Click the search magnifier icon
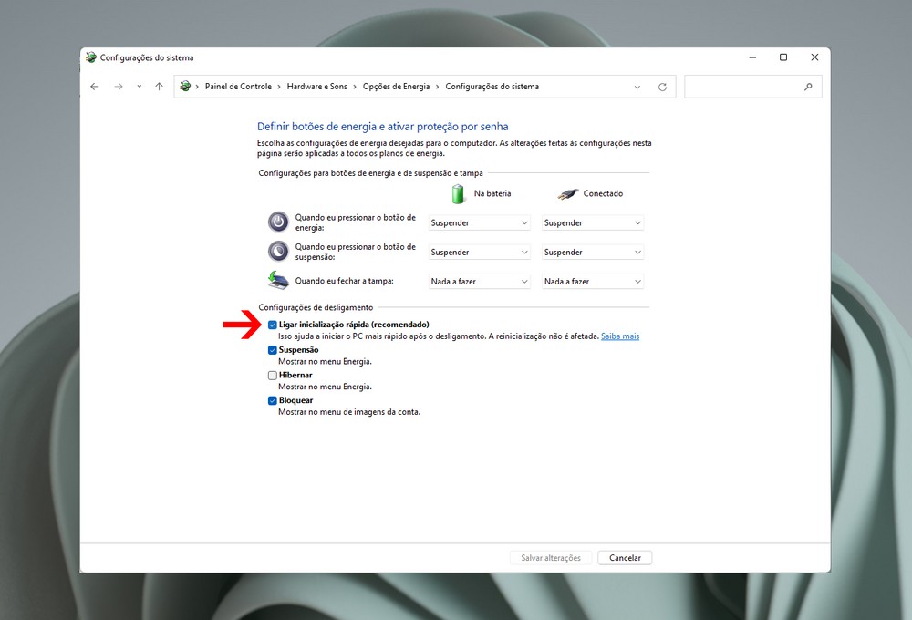912x620 pixels. [x=808, y=87]
